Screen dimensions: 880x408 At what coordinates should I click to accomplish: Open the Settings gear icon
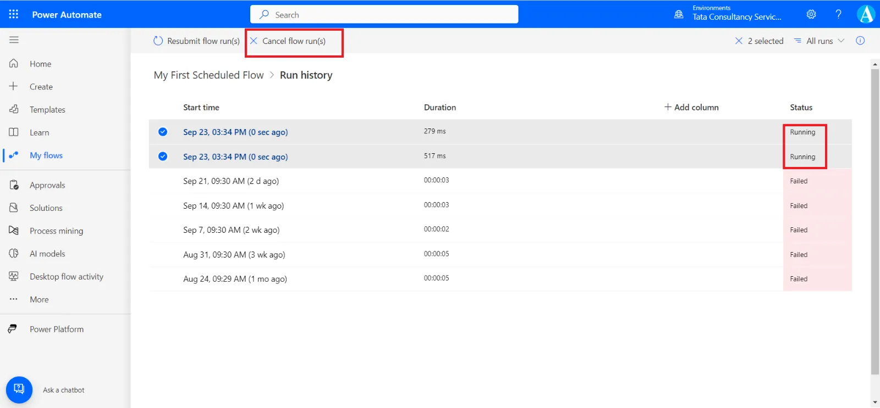click(811, 14)
